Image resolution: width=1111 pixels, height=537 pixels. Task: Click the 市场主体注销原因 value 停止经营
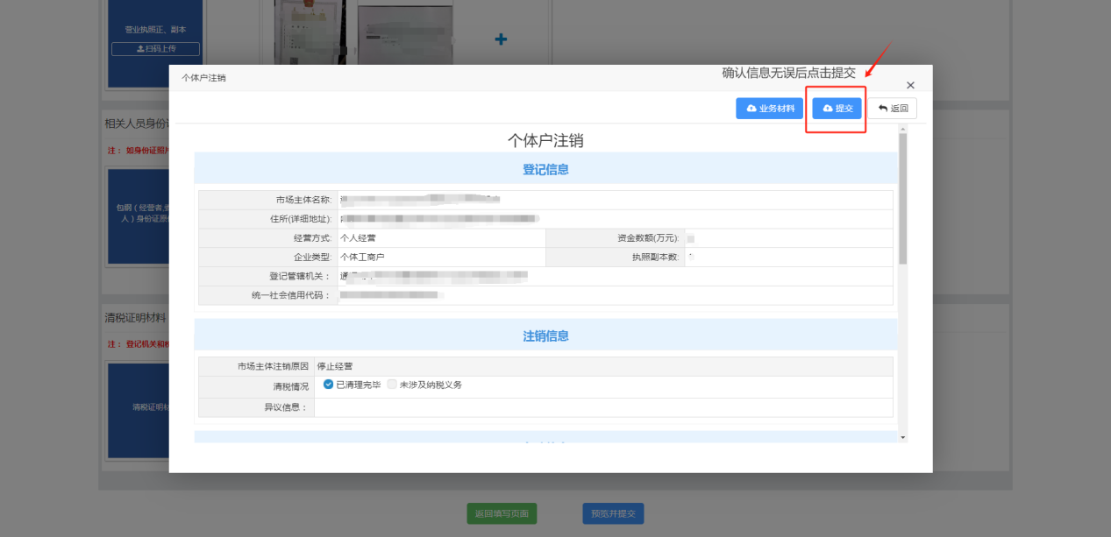[x=335, y=366]
